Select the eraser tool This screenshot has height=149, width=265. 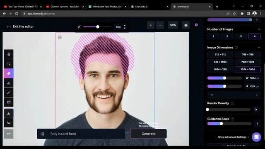pyautogui.click(x=9, y=83)
